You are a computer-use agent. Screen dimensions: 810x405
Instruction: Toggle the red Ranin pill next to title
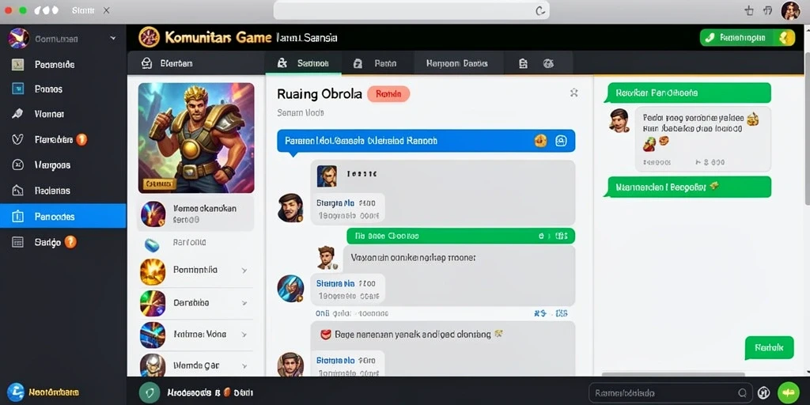388,94
